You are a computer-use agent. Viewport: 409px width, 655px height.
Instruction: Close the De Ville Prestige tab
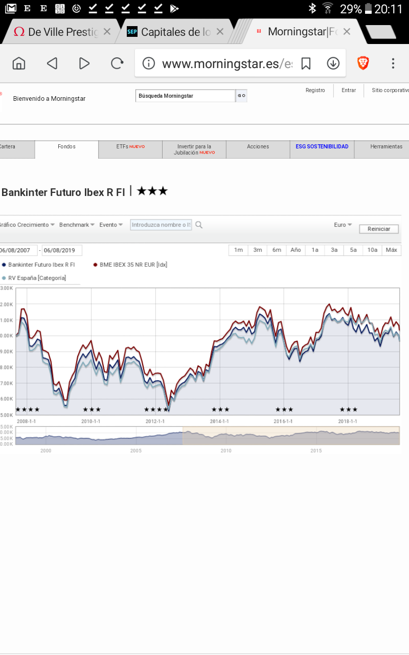coord(107,32)
